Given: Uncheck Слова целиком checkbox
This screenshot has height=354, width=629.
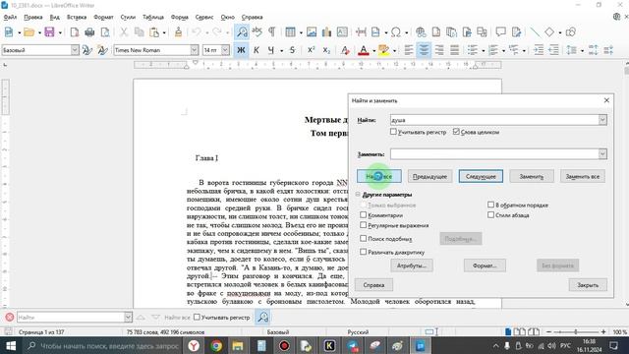Looking at the screenshot, I should coord(456,132).
